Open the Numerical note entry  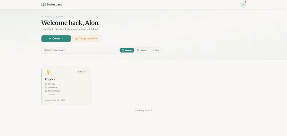coord(52,88)
